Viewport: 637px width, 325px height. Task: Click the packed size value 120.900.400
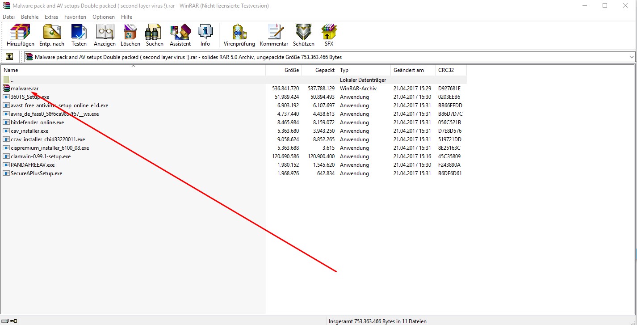pos(321,156)
